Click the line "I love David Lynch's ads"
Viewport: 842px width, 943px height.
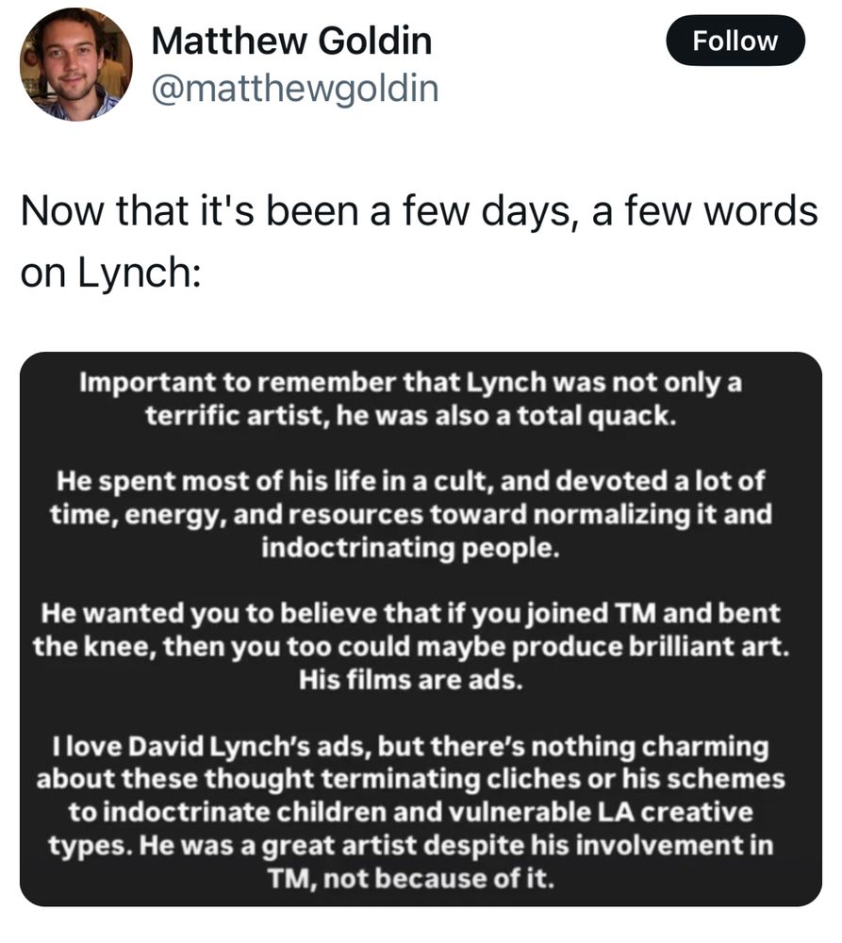pyautogui.click(x=421, y=748)
